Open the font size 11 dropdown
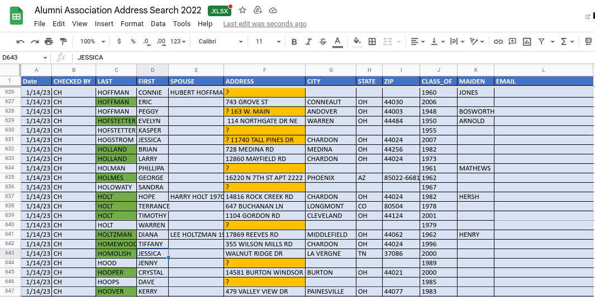The image size is (595, 297). (268, 42)
